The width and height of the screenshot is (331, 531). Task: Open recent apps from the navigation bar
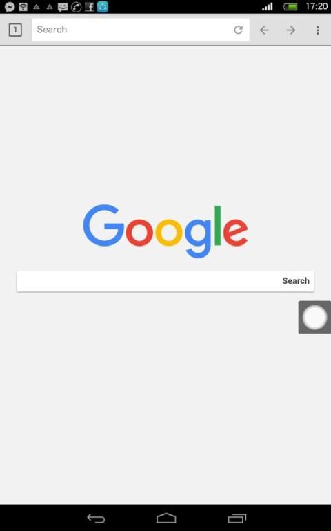pyautogui.click(x=237, y=518)
